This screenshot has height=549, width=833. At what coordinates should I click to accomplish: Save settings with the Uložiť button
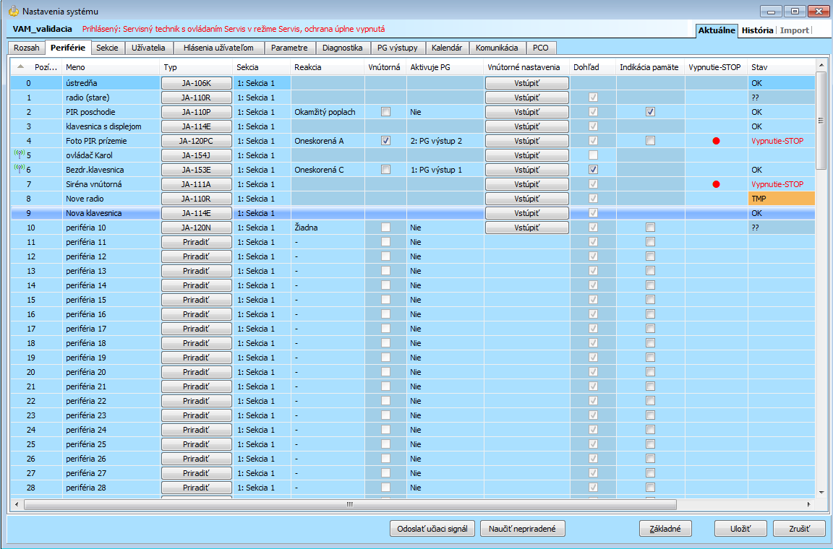tap(740, 529)
